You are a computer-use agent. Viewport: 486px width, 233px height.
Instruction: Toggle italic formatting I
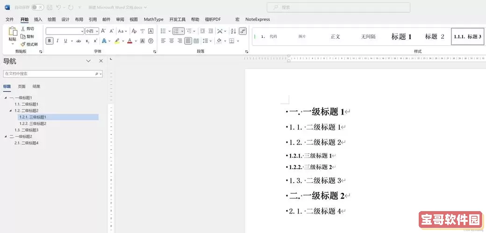(x=57, y=41)
